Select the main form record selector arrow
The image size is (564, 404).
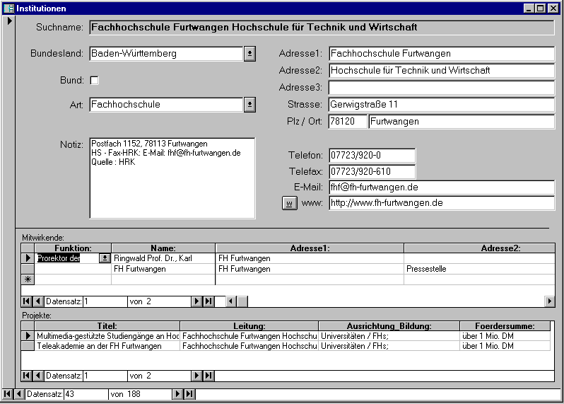pos(9,21)
